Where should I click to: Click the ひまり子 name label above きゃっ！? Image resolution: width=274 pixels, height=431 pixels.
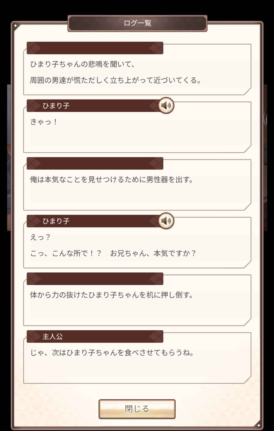56,106
